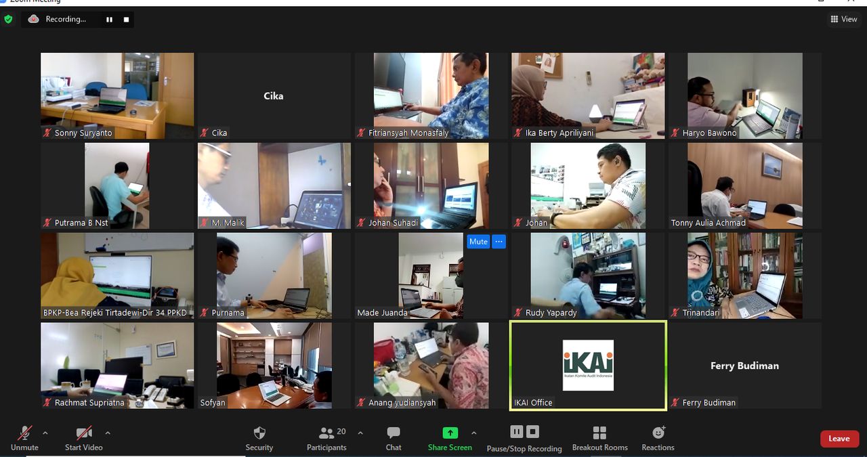Select M. Malik video tile
867x457 pixels.
(274, 186)
